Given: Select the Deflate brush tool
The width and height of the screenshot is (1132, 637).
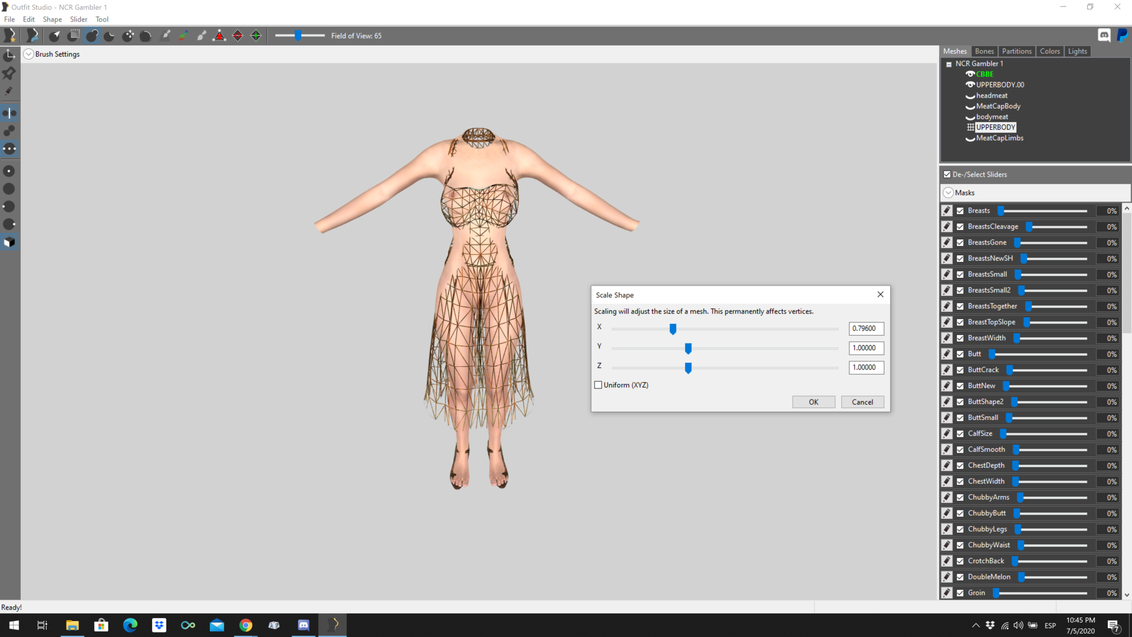Looking at the screenshot, I should click(x=110, y=36).
